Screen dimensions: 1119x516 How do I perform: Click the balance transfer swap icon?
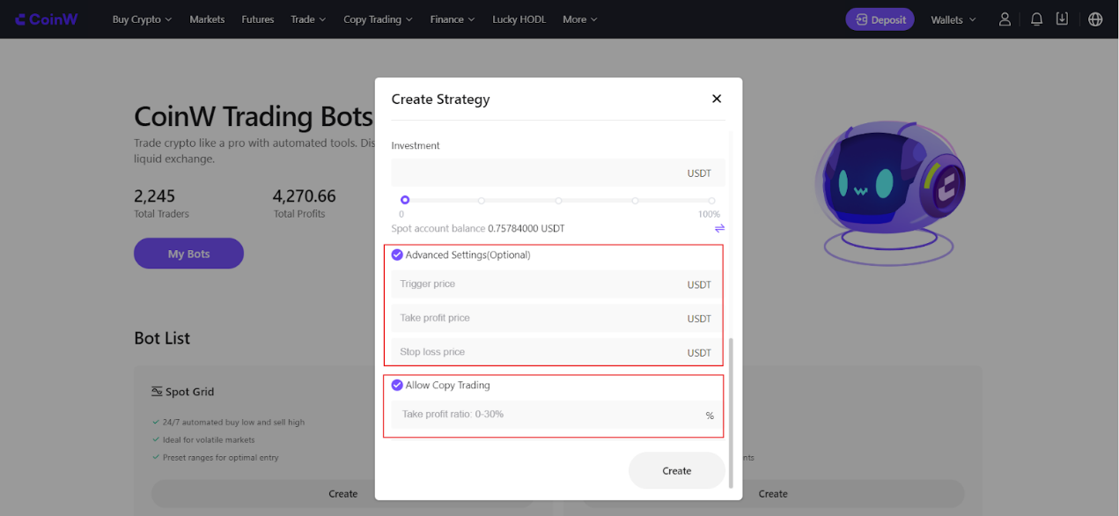point(719,228)
